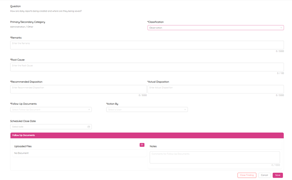
Task: Click the arrow on Select Follow Up Document
Action: [89, 109]
